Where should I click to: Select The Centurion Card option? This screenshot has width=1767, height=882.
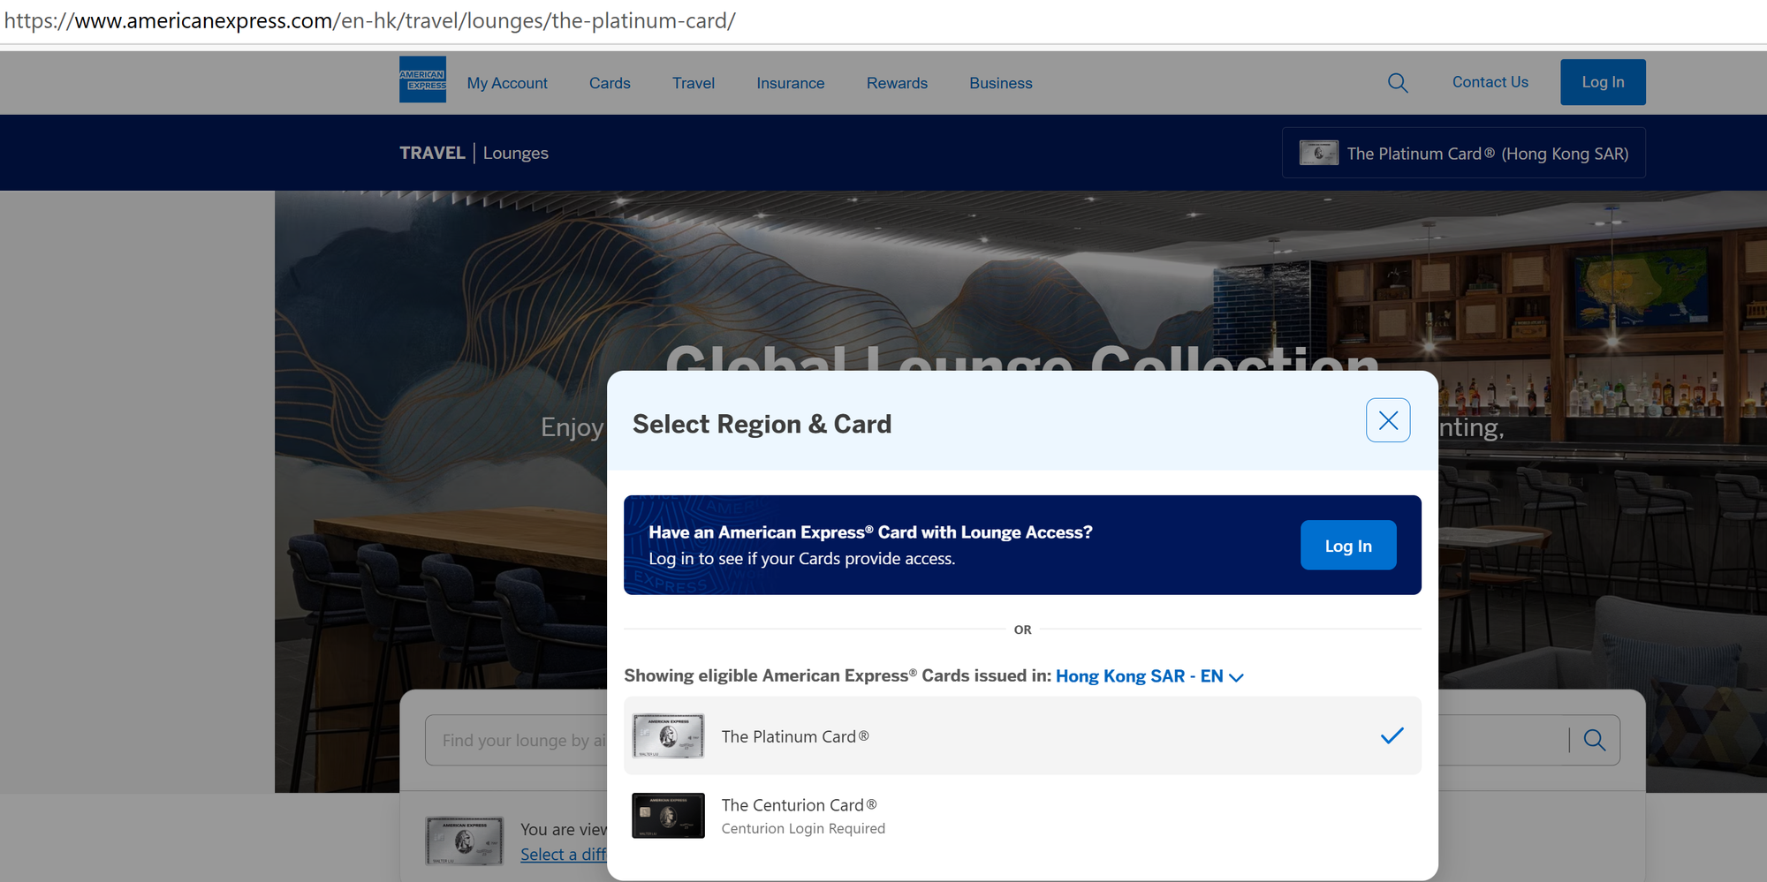coord(1022,816)
